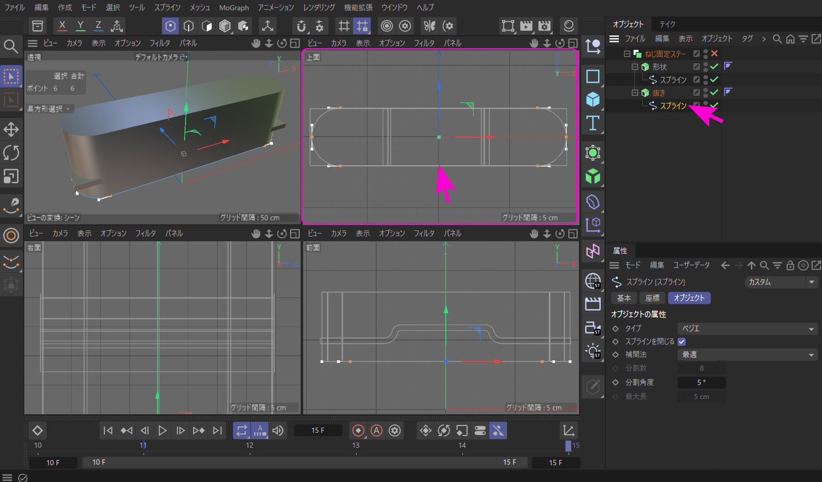Toggle X axis lock

[x=62, y=25]
